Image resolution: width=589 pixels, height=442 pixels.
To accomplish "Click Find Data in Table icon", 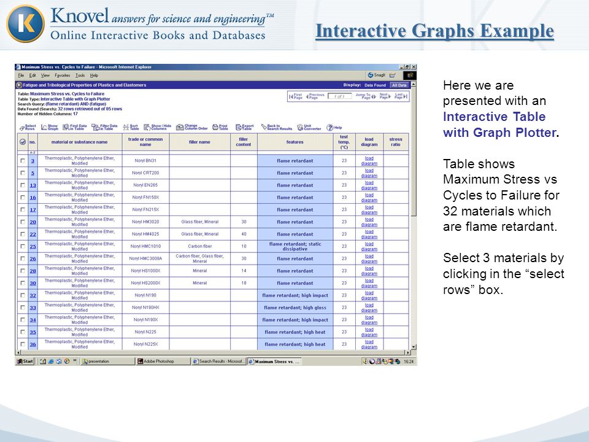I will coord(74,128).
